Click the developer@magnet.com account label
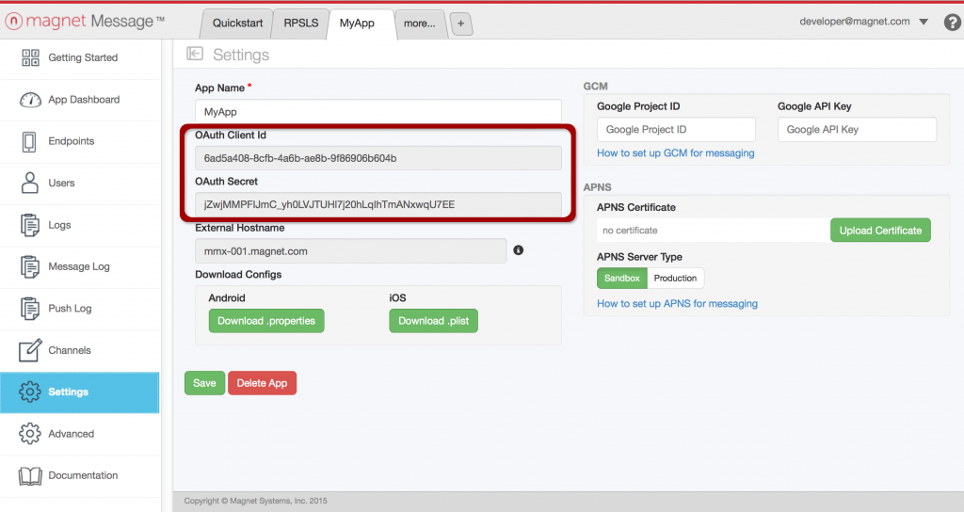This screenshot has width=964, height=512. [855, 22]
